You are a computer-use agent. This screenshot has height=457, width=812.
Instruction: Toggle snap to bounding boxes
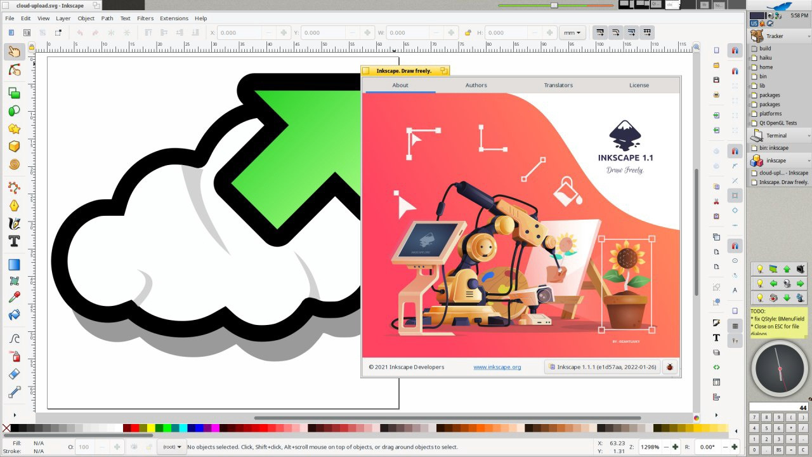point(735,71)
